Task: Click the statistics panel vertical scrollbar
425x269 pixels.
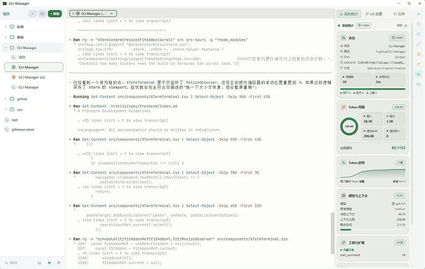Action: click(x=411, y=123)
